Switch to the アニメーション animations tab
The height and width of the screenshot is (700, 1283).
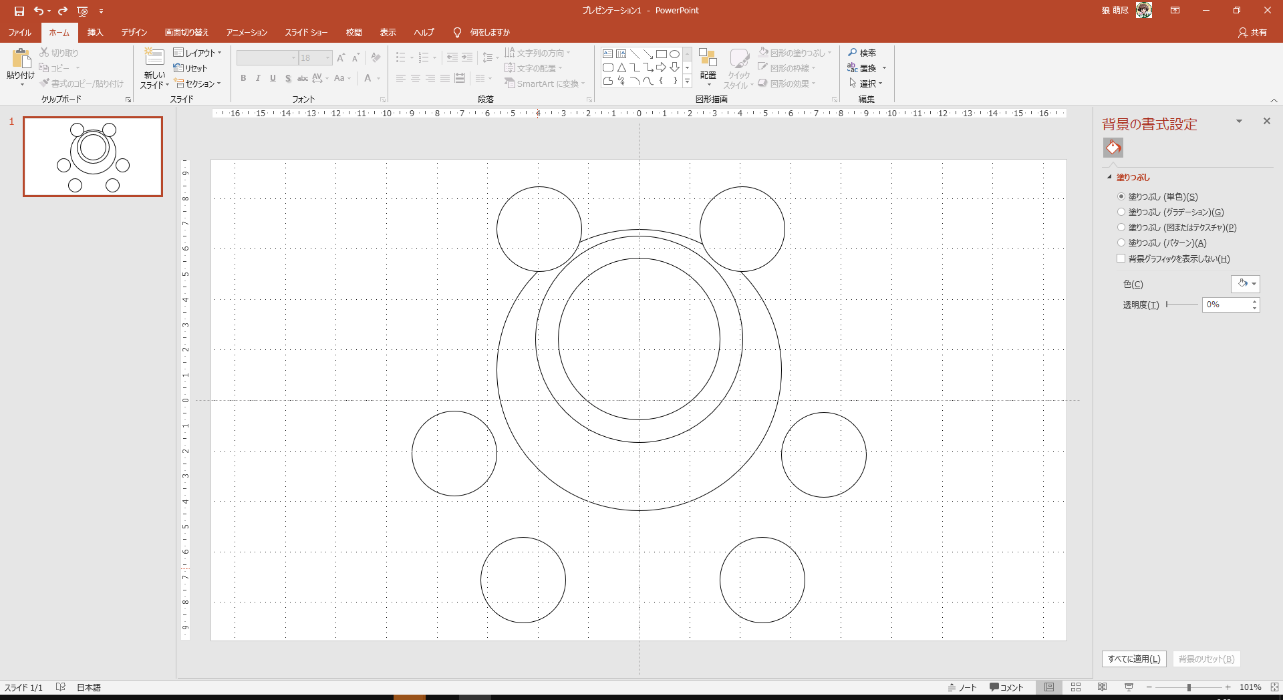(247, 33)
